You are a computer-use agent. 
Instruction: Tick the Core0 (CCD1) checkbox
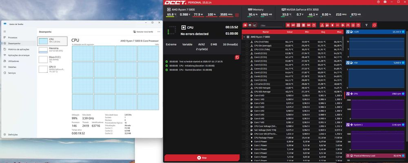tap(247, 53)
